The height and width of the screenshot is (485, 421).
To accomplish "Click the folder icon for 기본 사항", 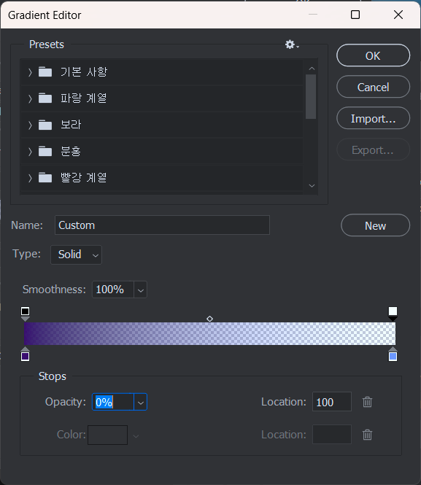I will click(x=45, y=71).
